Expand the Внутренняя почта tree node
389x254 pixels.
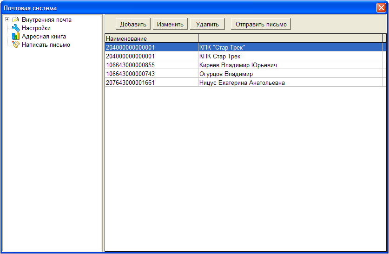7,20
